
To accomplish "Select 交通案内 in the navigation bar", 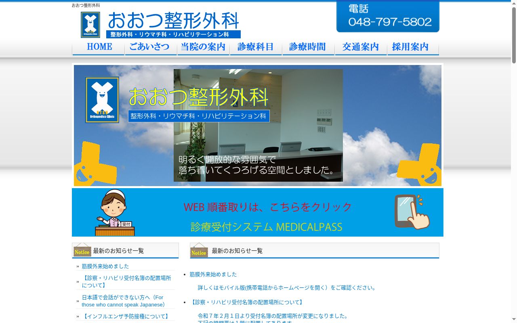I will [361, 47].
